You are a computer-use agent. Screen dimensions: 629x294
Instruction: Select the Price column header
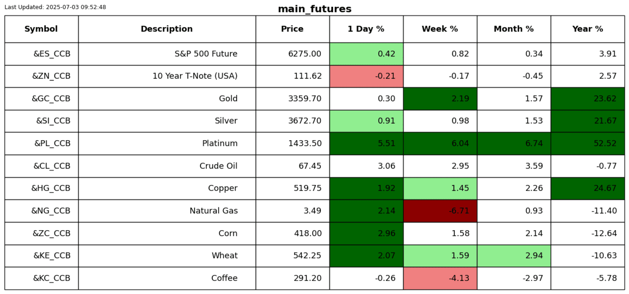coord(292,29)
